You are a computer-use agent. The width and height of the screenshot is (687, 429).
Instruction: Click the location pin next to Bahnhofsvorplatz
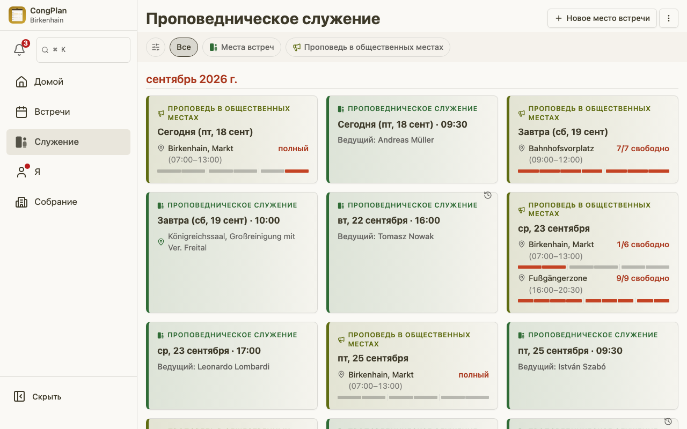pyautogui.click(x=521, y=148)
